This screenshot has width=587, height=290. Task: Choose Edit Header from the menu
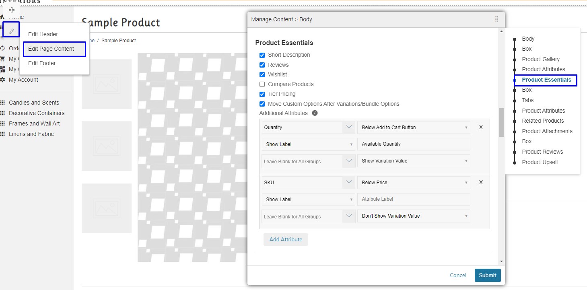click(x=43, y=34)
